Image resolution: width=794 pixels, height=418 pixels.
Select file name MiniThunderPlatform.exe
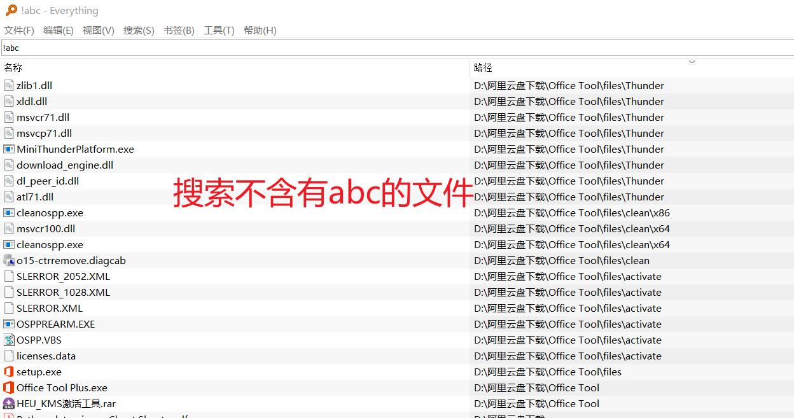pos(76,149)
